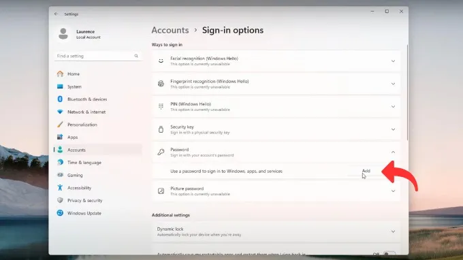Viewport: 463px width, 260px height.
Task: Collapse the Password section chevron
Action: point(393,152)
